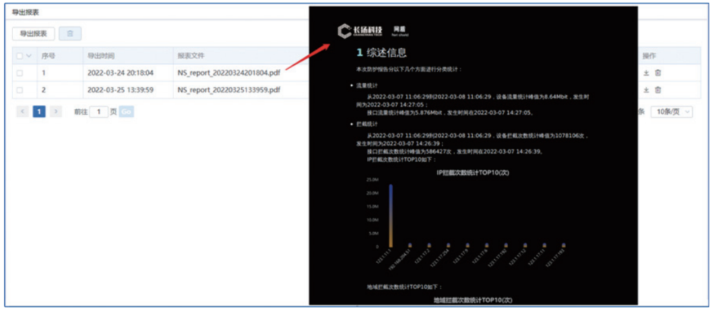
Task: Select page 1 in pagination
Action: (x=39, y=111)
